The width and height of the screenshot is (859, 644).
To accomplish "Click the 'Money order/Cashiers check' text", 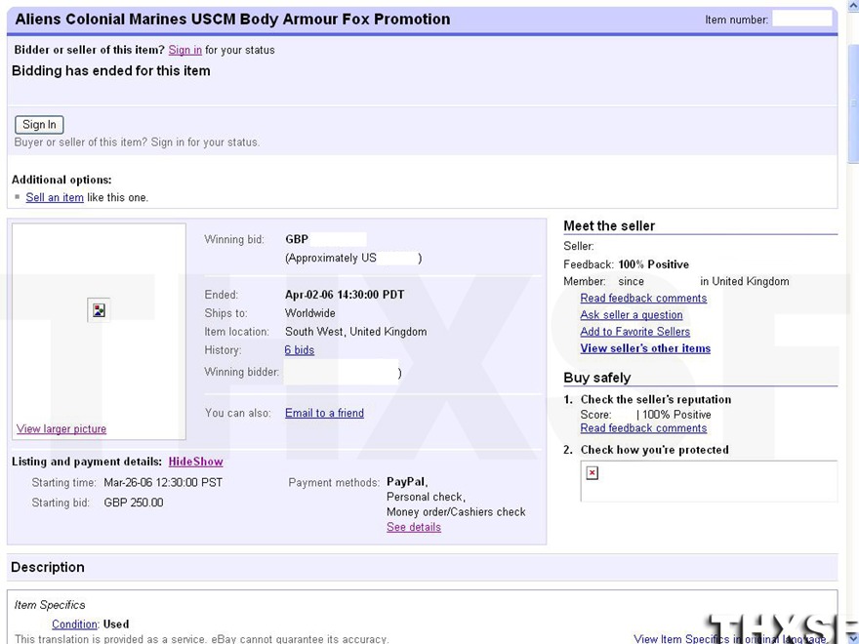I will (456, 512).
